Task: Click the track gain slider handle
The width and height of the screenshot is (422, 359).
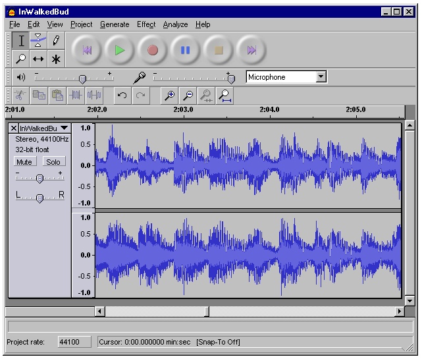Action: pyautogui.click(x=40, y=179)
